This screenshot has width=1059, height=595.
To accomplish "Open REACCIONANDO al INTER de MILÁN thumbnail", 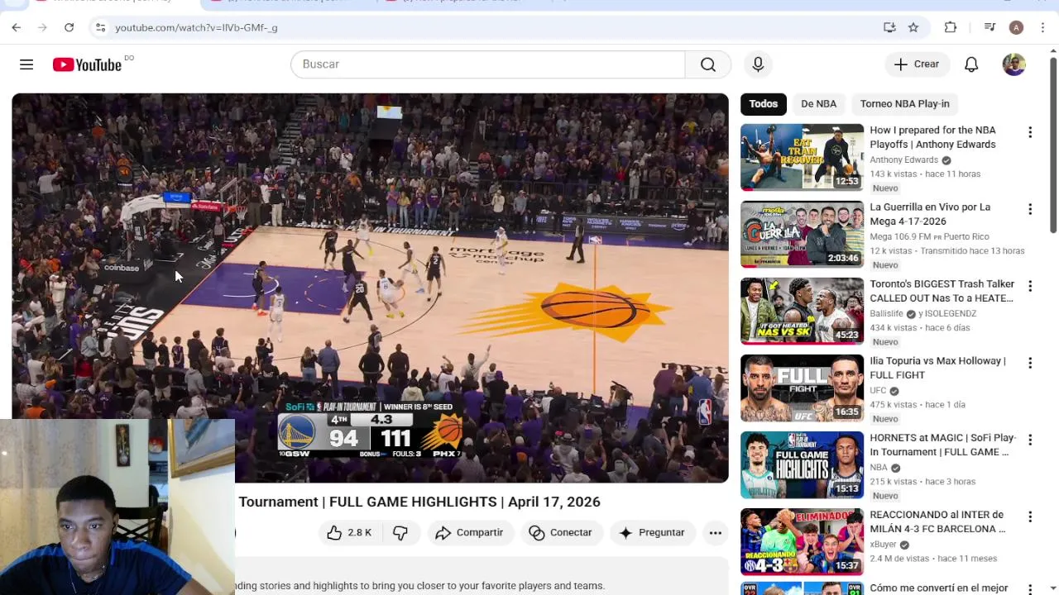I will [x=802, y=542].
